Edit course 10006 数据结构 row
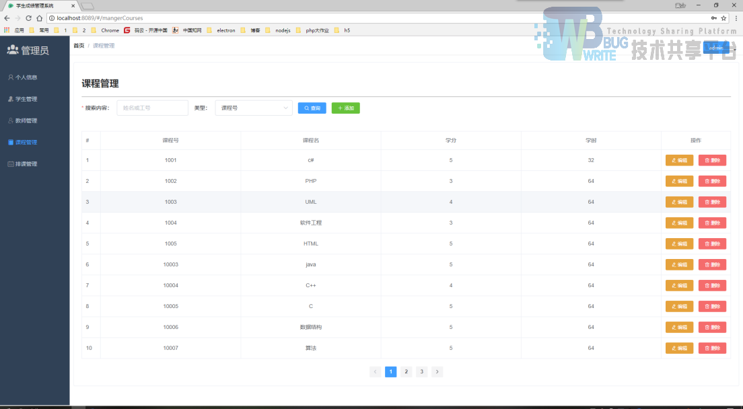The width and height of the screenshot is (743, 409). (680, 327)
